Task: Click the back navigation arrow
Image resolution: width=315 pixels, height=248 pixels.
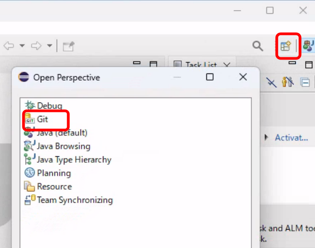Action: point(9,46)
